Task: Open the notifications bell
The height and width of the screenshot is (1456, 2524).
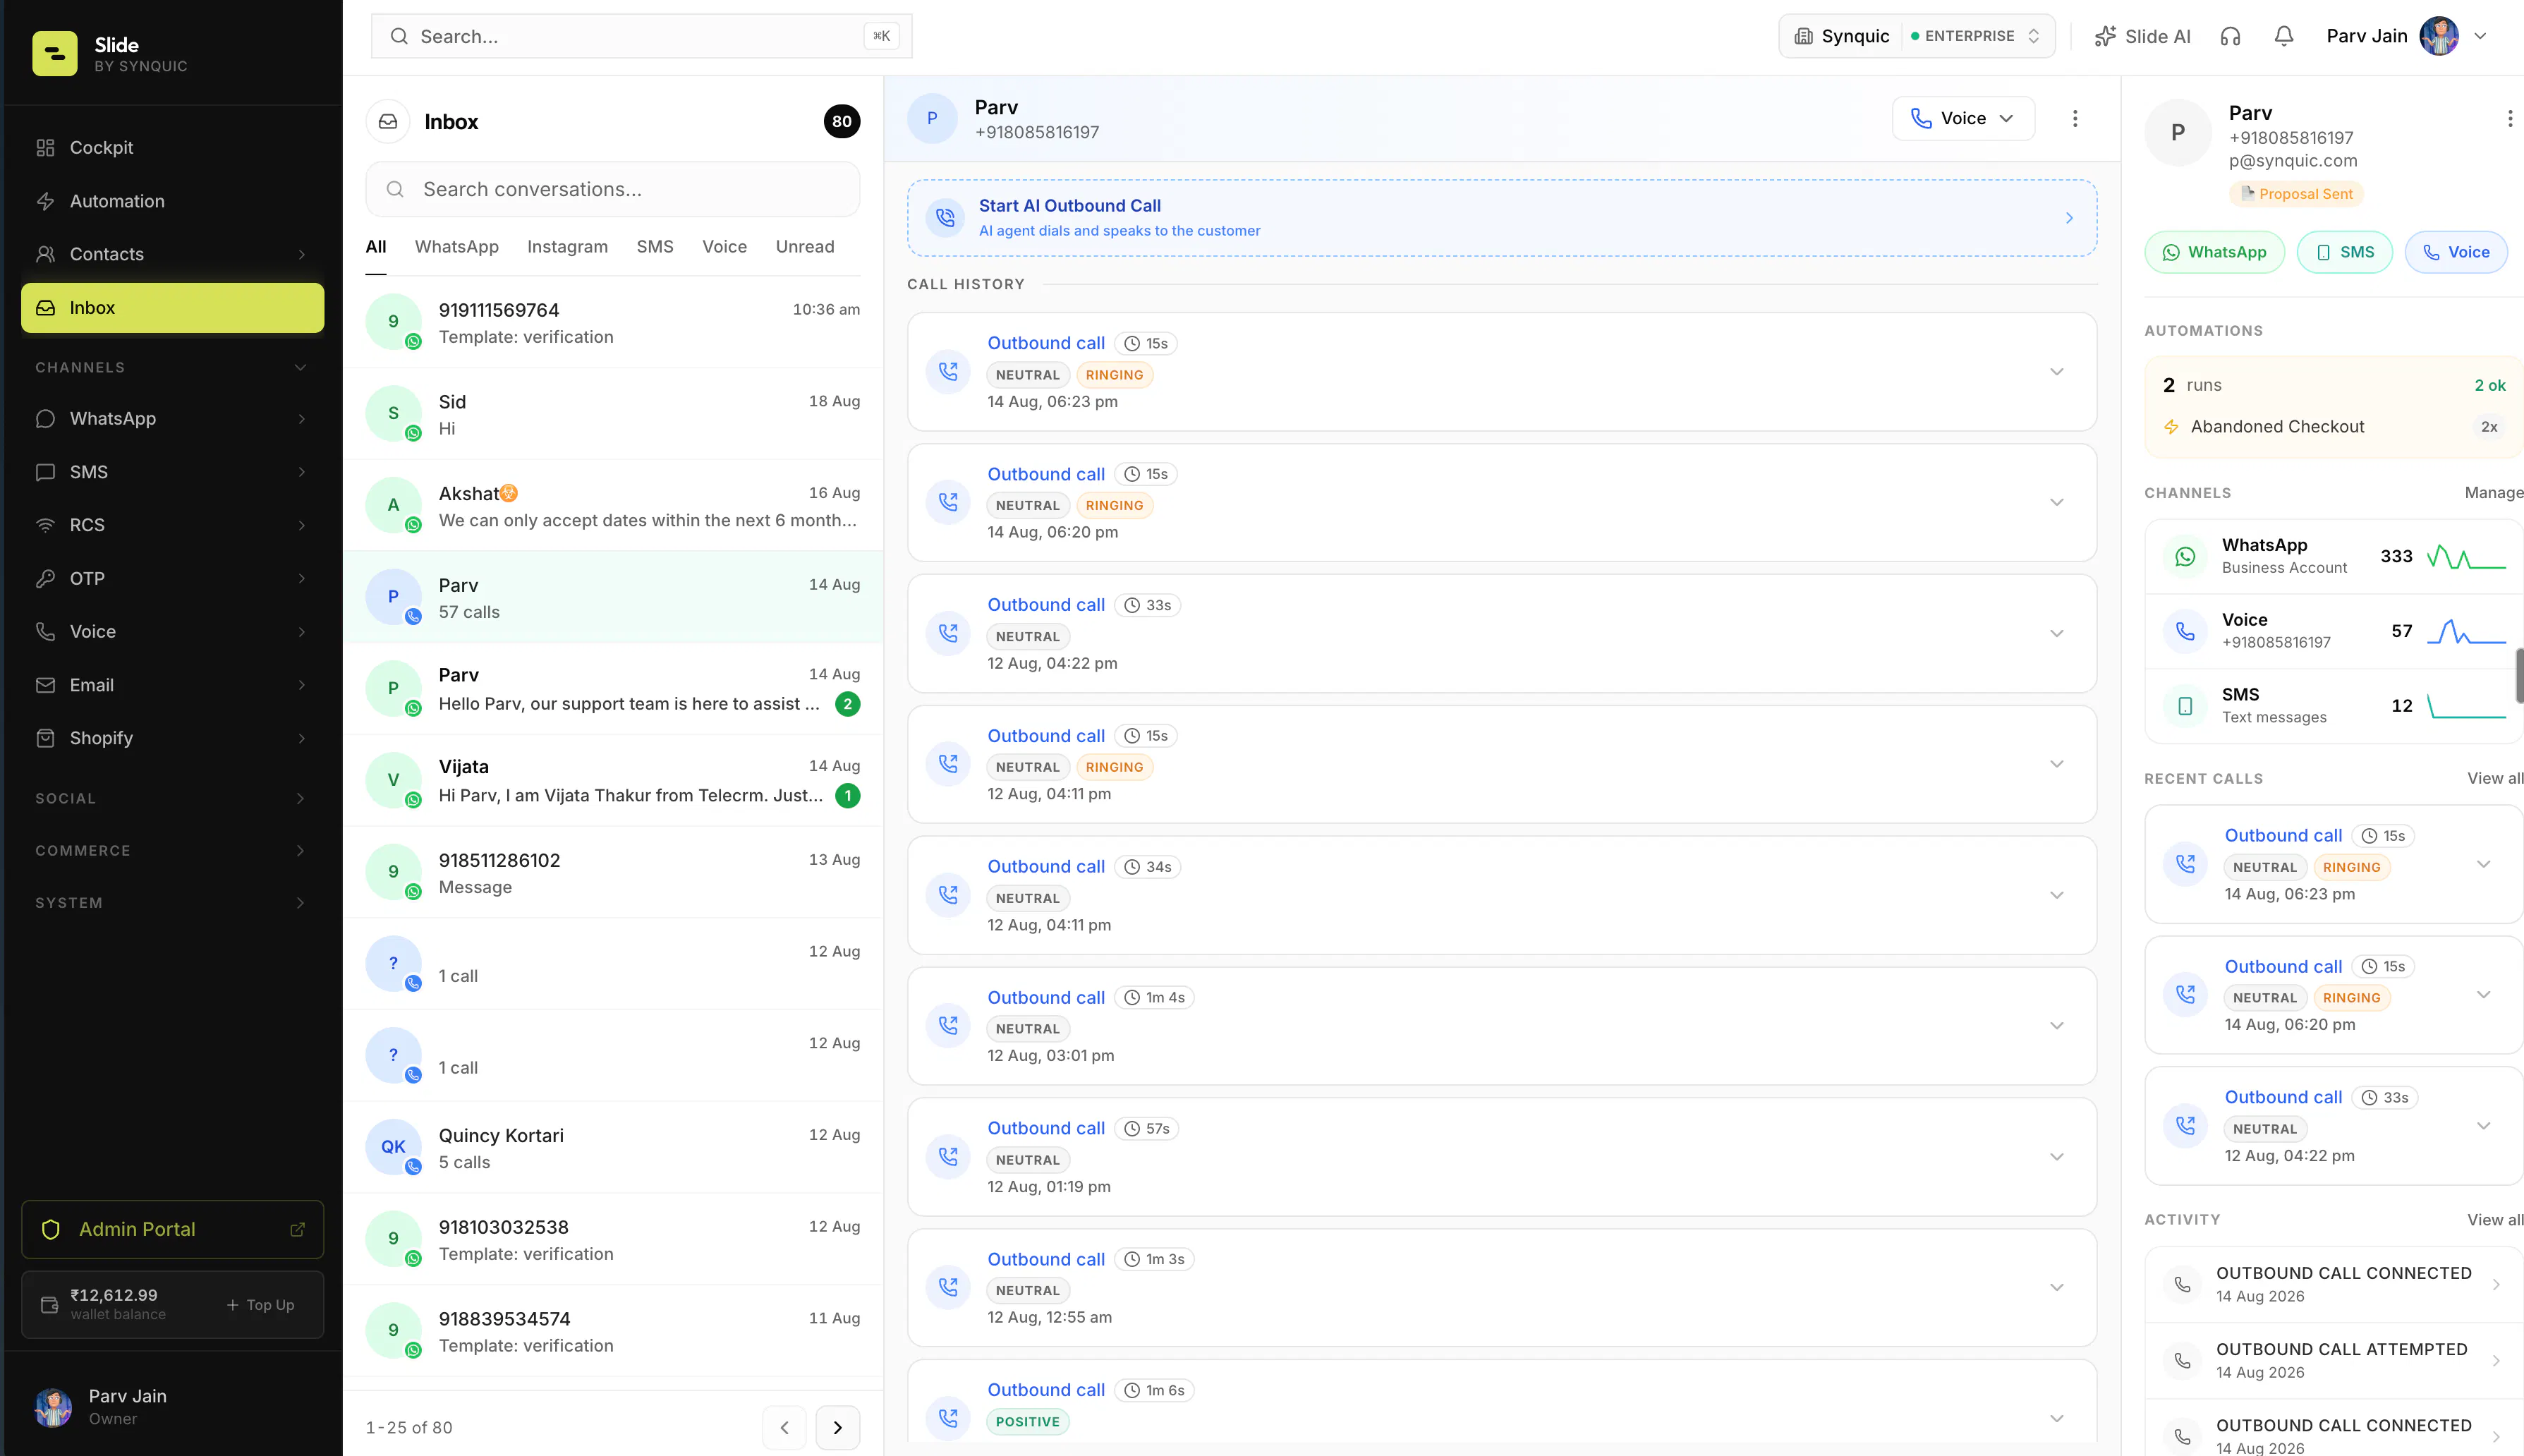Action: (x=2284, y=36)
